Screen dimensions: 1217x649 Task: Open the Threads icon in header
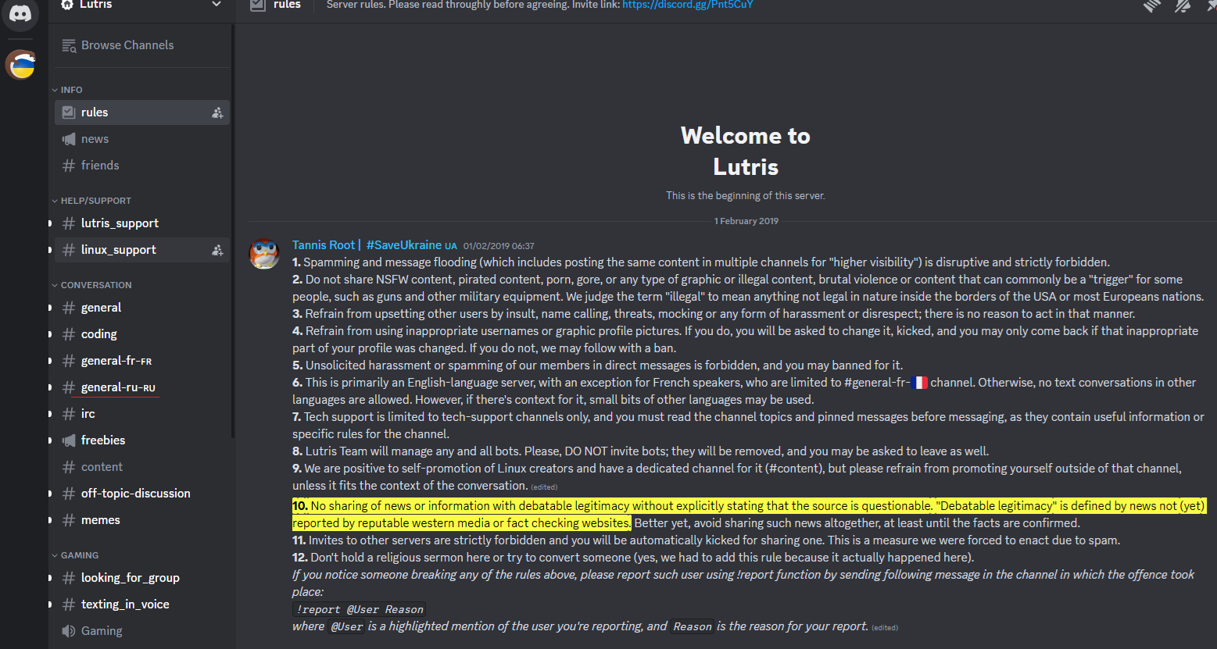[x=1152, y=5]
